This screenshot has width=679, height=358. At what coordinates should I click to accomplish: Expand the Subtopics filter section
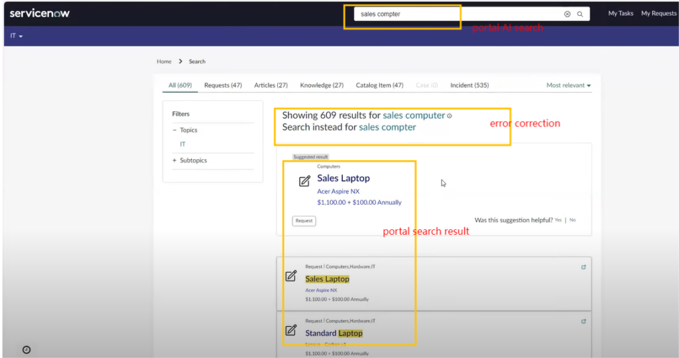tap(190, 160)
